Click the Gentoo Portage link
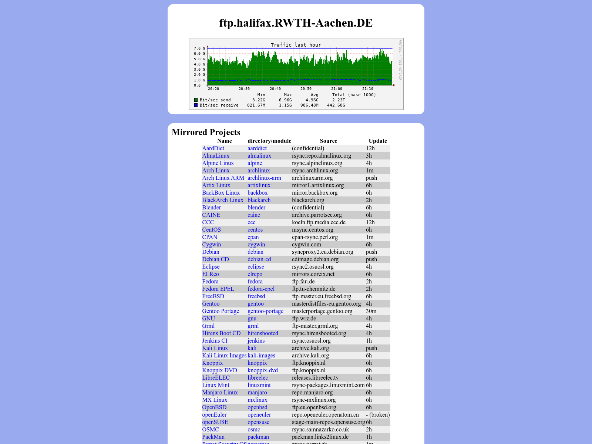This screenshot has width=592, height=444. tap(221, 311)
